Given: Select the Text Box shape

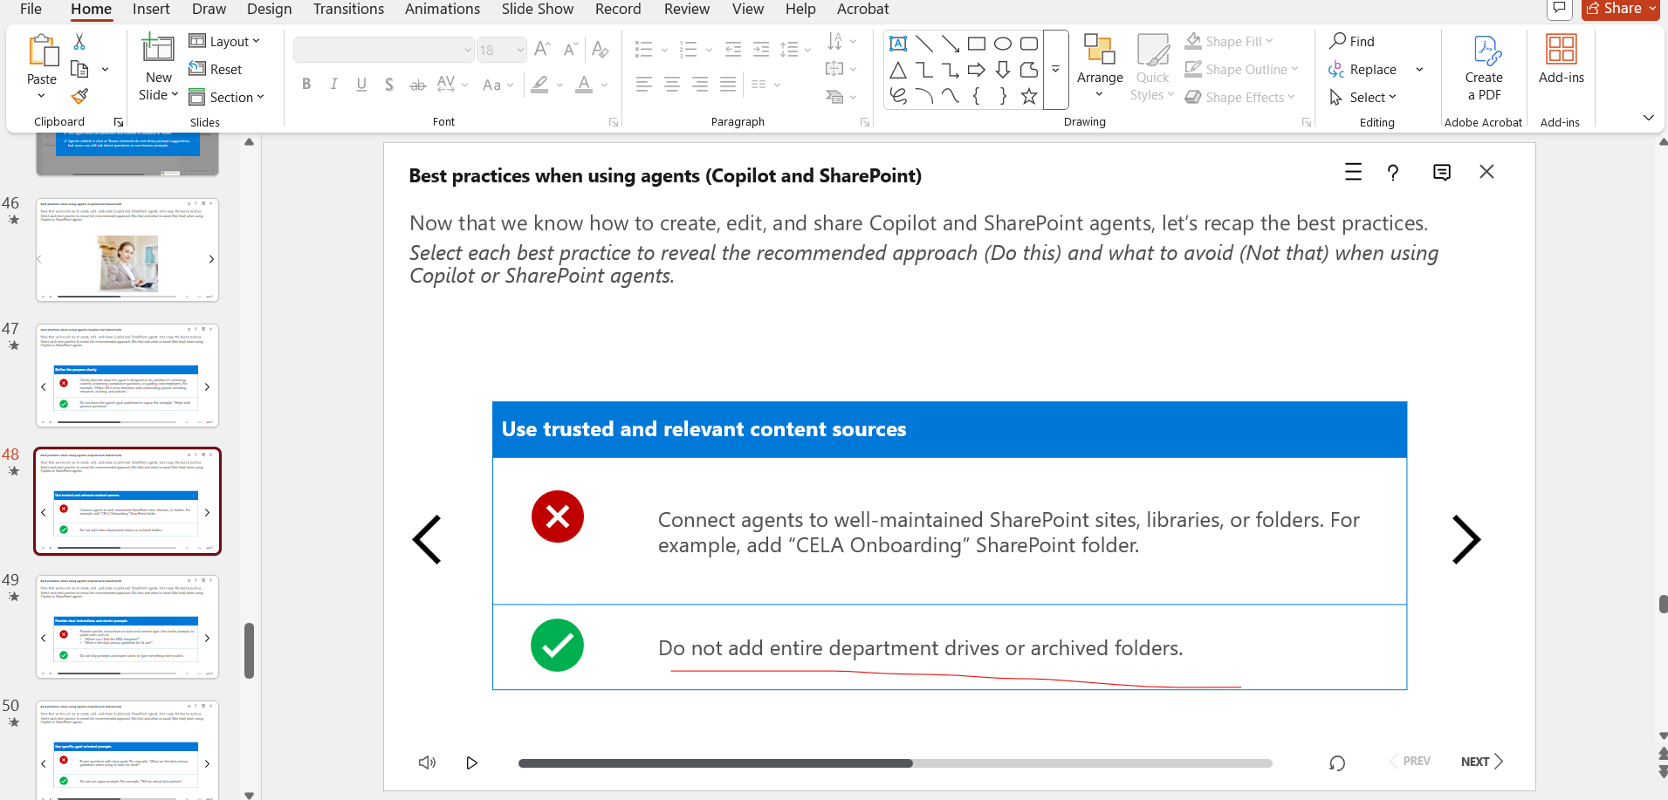Looking at the screenshot, I should coord(898,44).
